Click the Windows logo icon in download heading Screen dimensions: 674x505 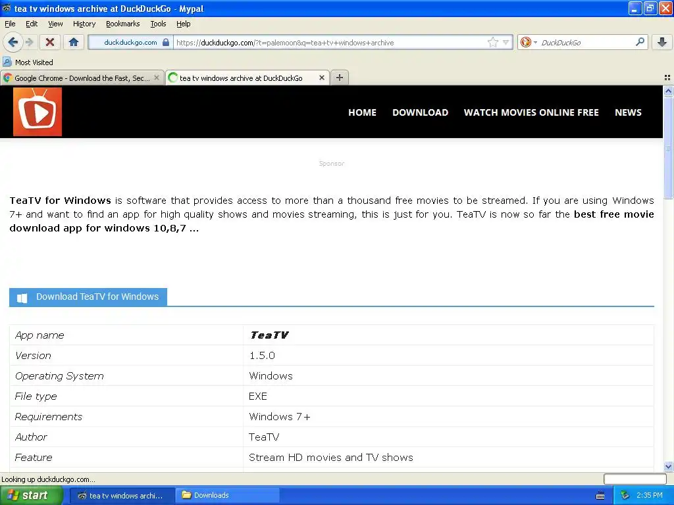22,298
